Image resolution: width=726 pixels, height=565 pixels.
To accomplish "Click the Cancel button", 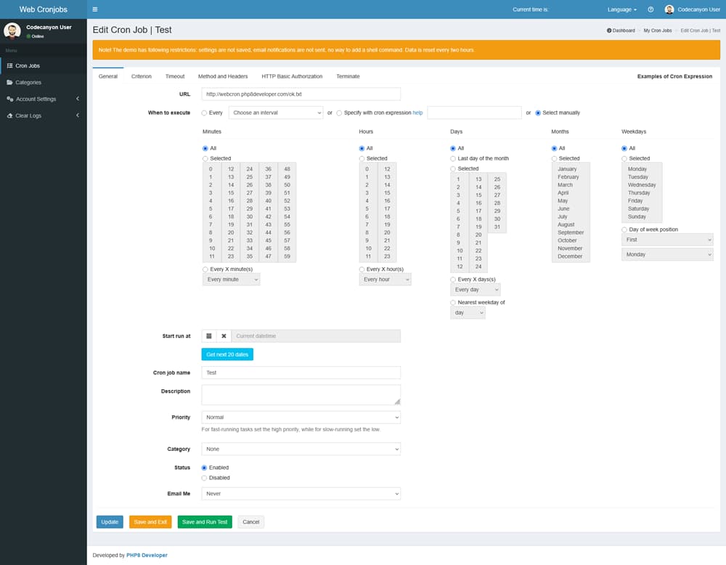I will coord(251,522).
